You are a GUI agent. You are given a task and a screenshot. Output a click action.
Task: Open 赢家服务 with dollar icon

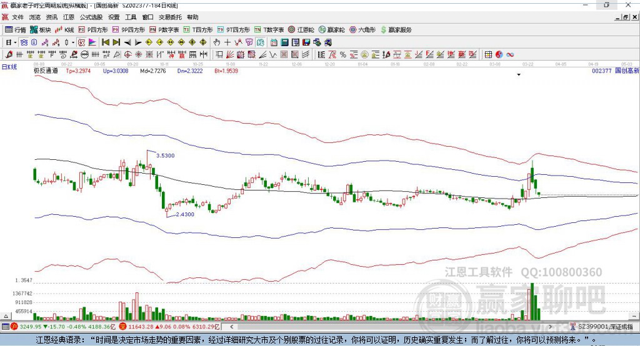[396, 30]
